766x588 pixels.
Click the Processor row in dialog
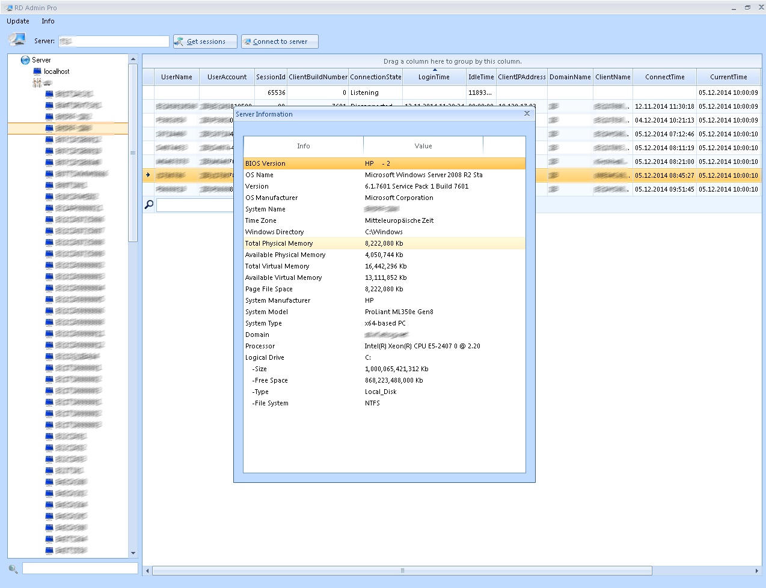pyautogui.click(x=384, y=346)
